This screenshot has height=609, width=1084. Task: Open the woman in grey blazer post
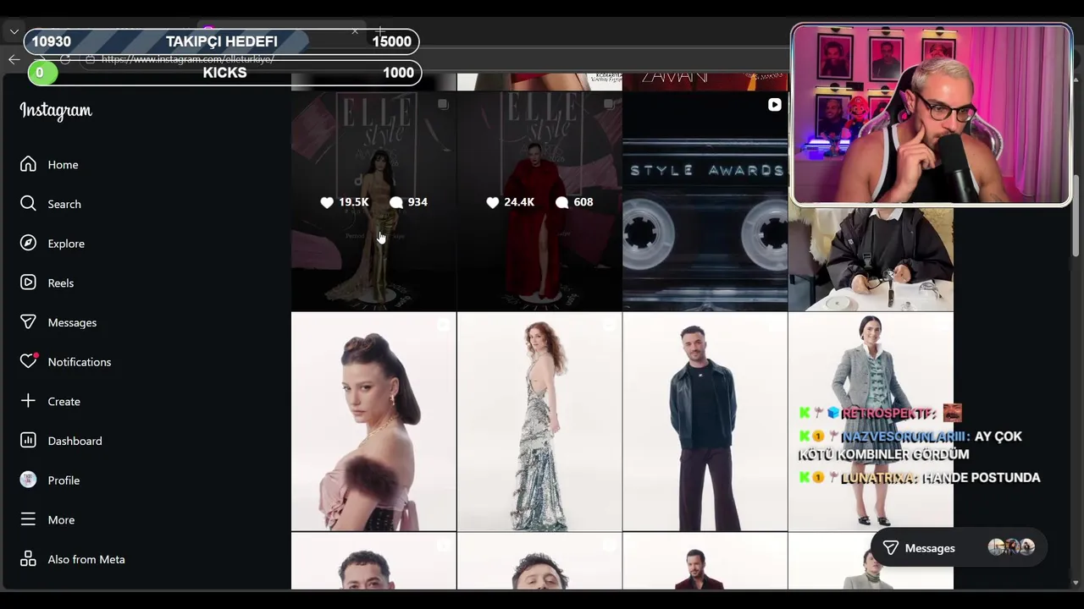(x=871, y=421)
